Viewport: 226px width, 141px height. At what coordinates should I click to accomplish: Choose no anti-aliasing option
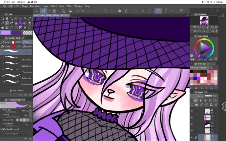click(x=17, y=120)
